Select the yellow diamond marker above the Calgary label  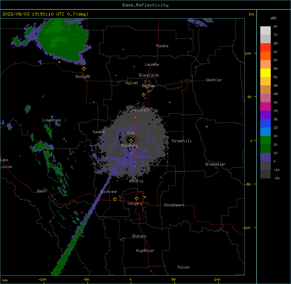click(137, 199)
